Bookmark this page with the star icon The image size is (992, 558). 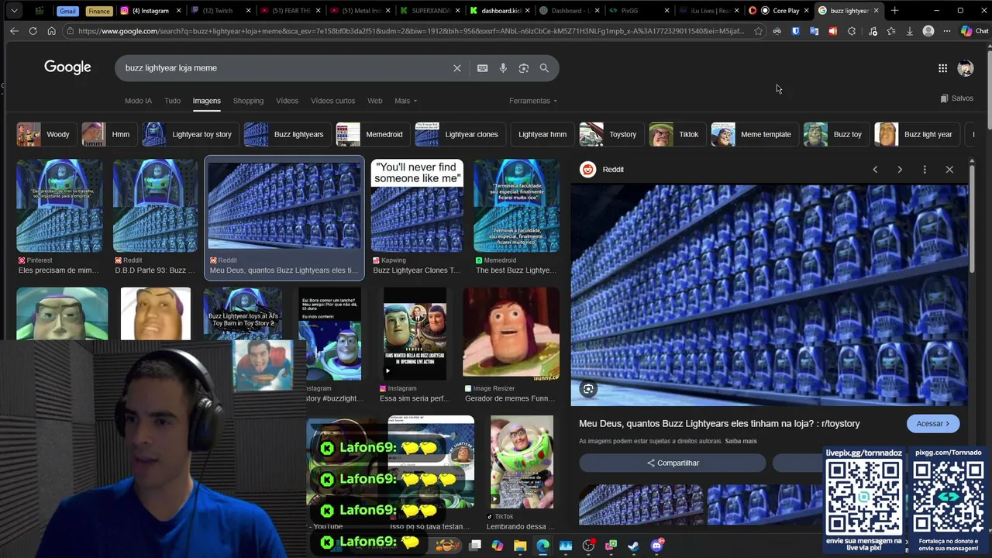(x=758, y=31)
